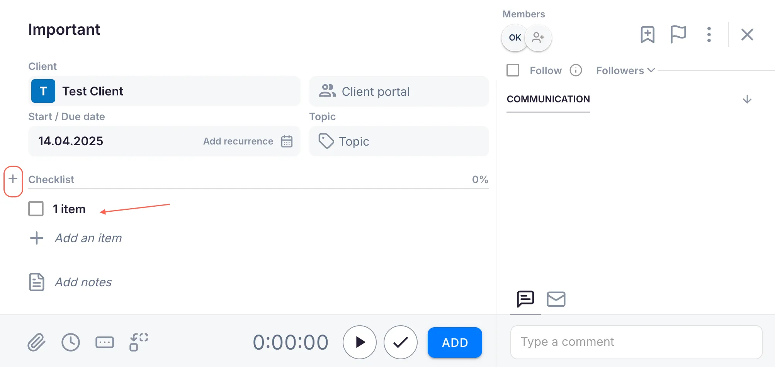The image size is (775, 367).
Task: Enable the Follow checkbox
Action: pyautogui.click(x=513, y=70)
